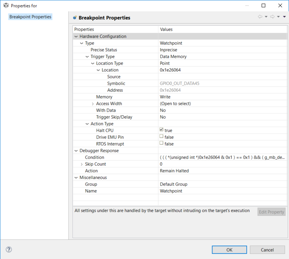This screenshot has width=289, height=259.
Task: Open the back history dropdown arrow
Action: click(266, 17)
